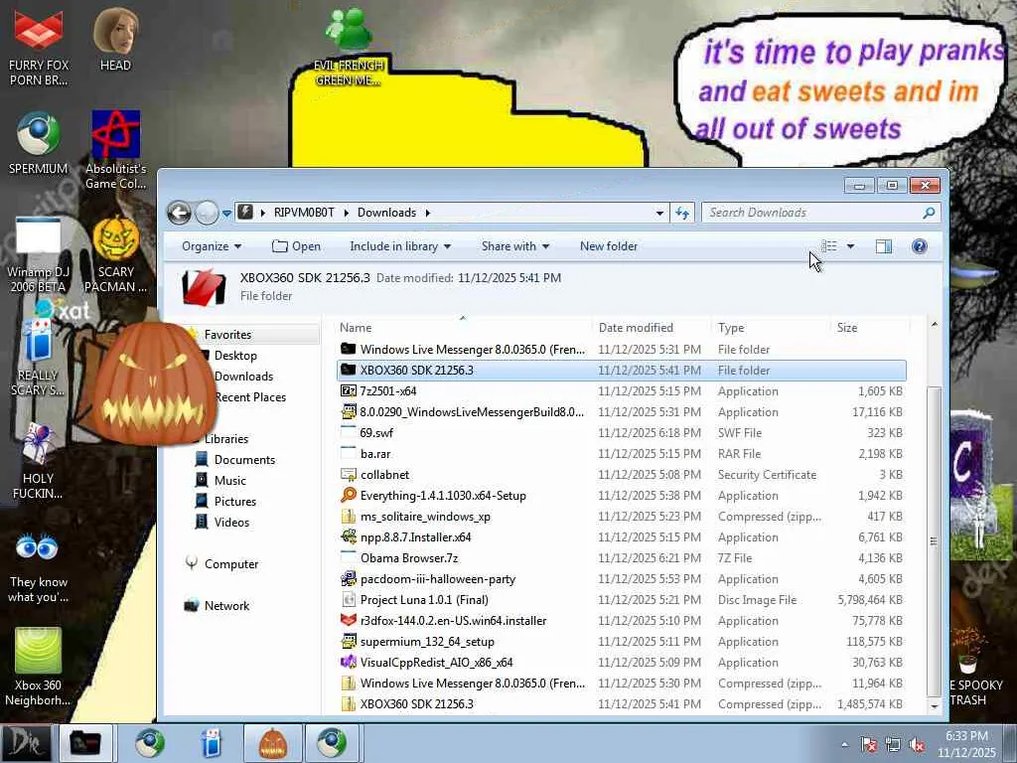Click the Forward navigation arrow in Explorer
The width and height of the screenshot is (1017, 763).
[x=207, y=213]
